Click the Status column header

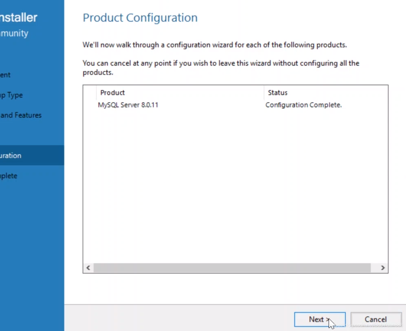click(326, 93)
